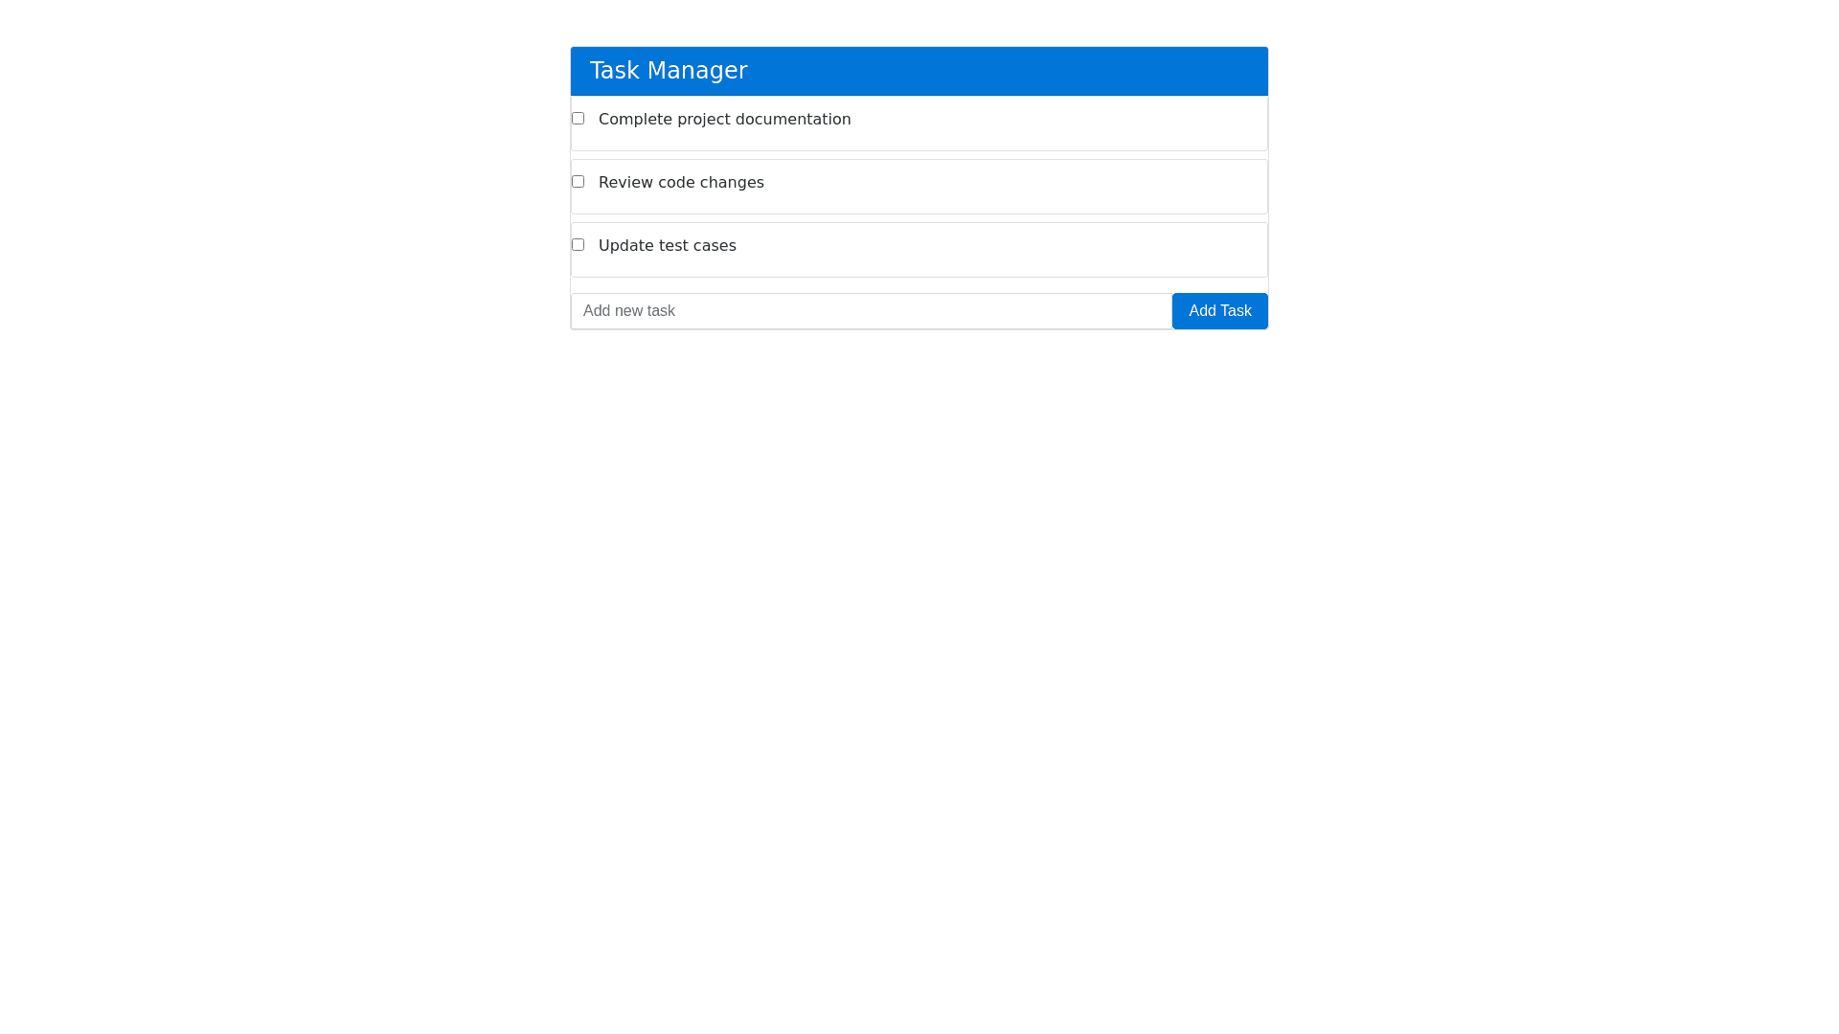
Task: Click empty space in Complete project documentation row
Action: pyautogui.click(x=1054, y=123)
